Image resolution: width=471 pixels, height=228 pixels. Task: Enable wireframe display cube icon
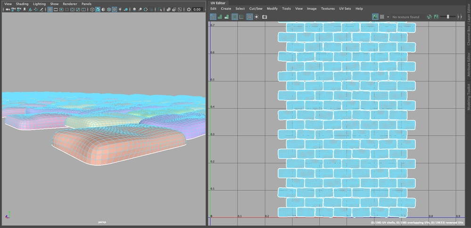point(92,9)
